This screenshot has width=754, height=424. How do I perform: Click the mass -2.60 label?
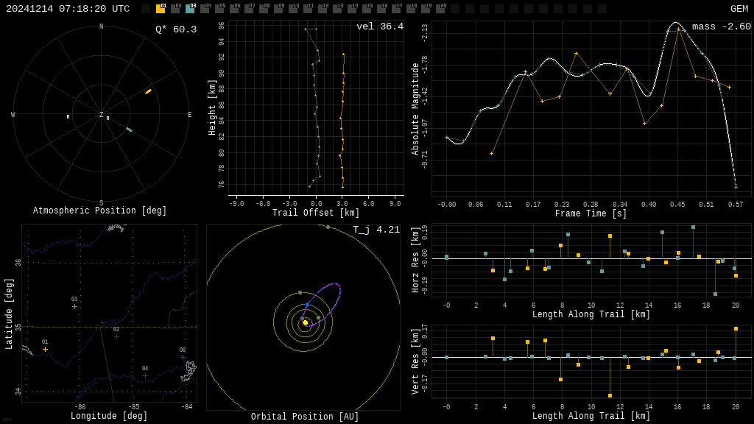coord(721,26)
